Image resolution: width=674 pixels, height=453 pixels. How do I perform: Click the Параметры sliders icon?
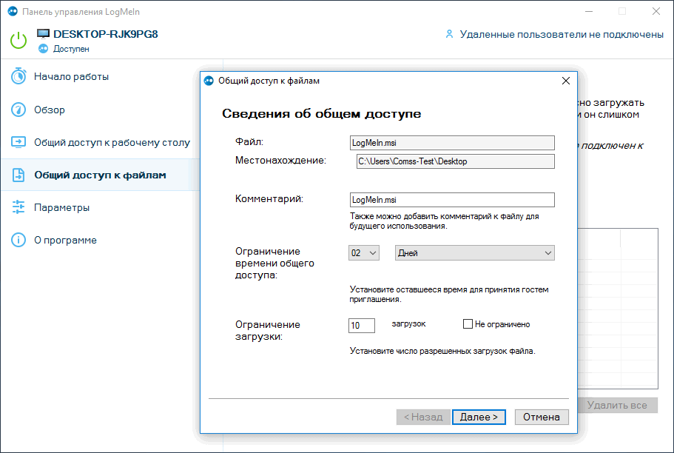pos(18,207)
